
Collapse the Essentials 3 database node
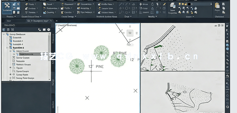[7, 48]
